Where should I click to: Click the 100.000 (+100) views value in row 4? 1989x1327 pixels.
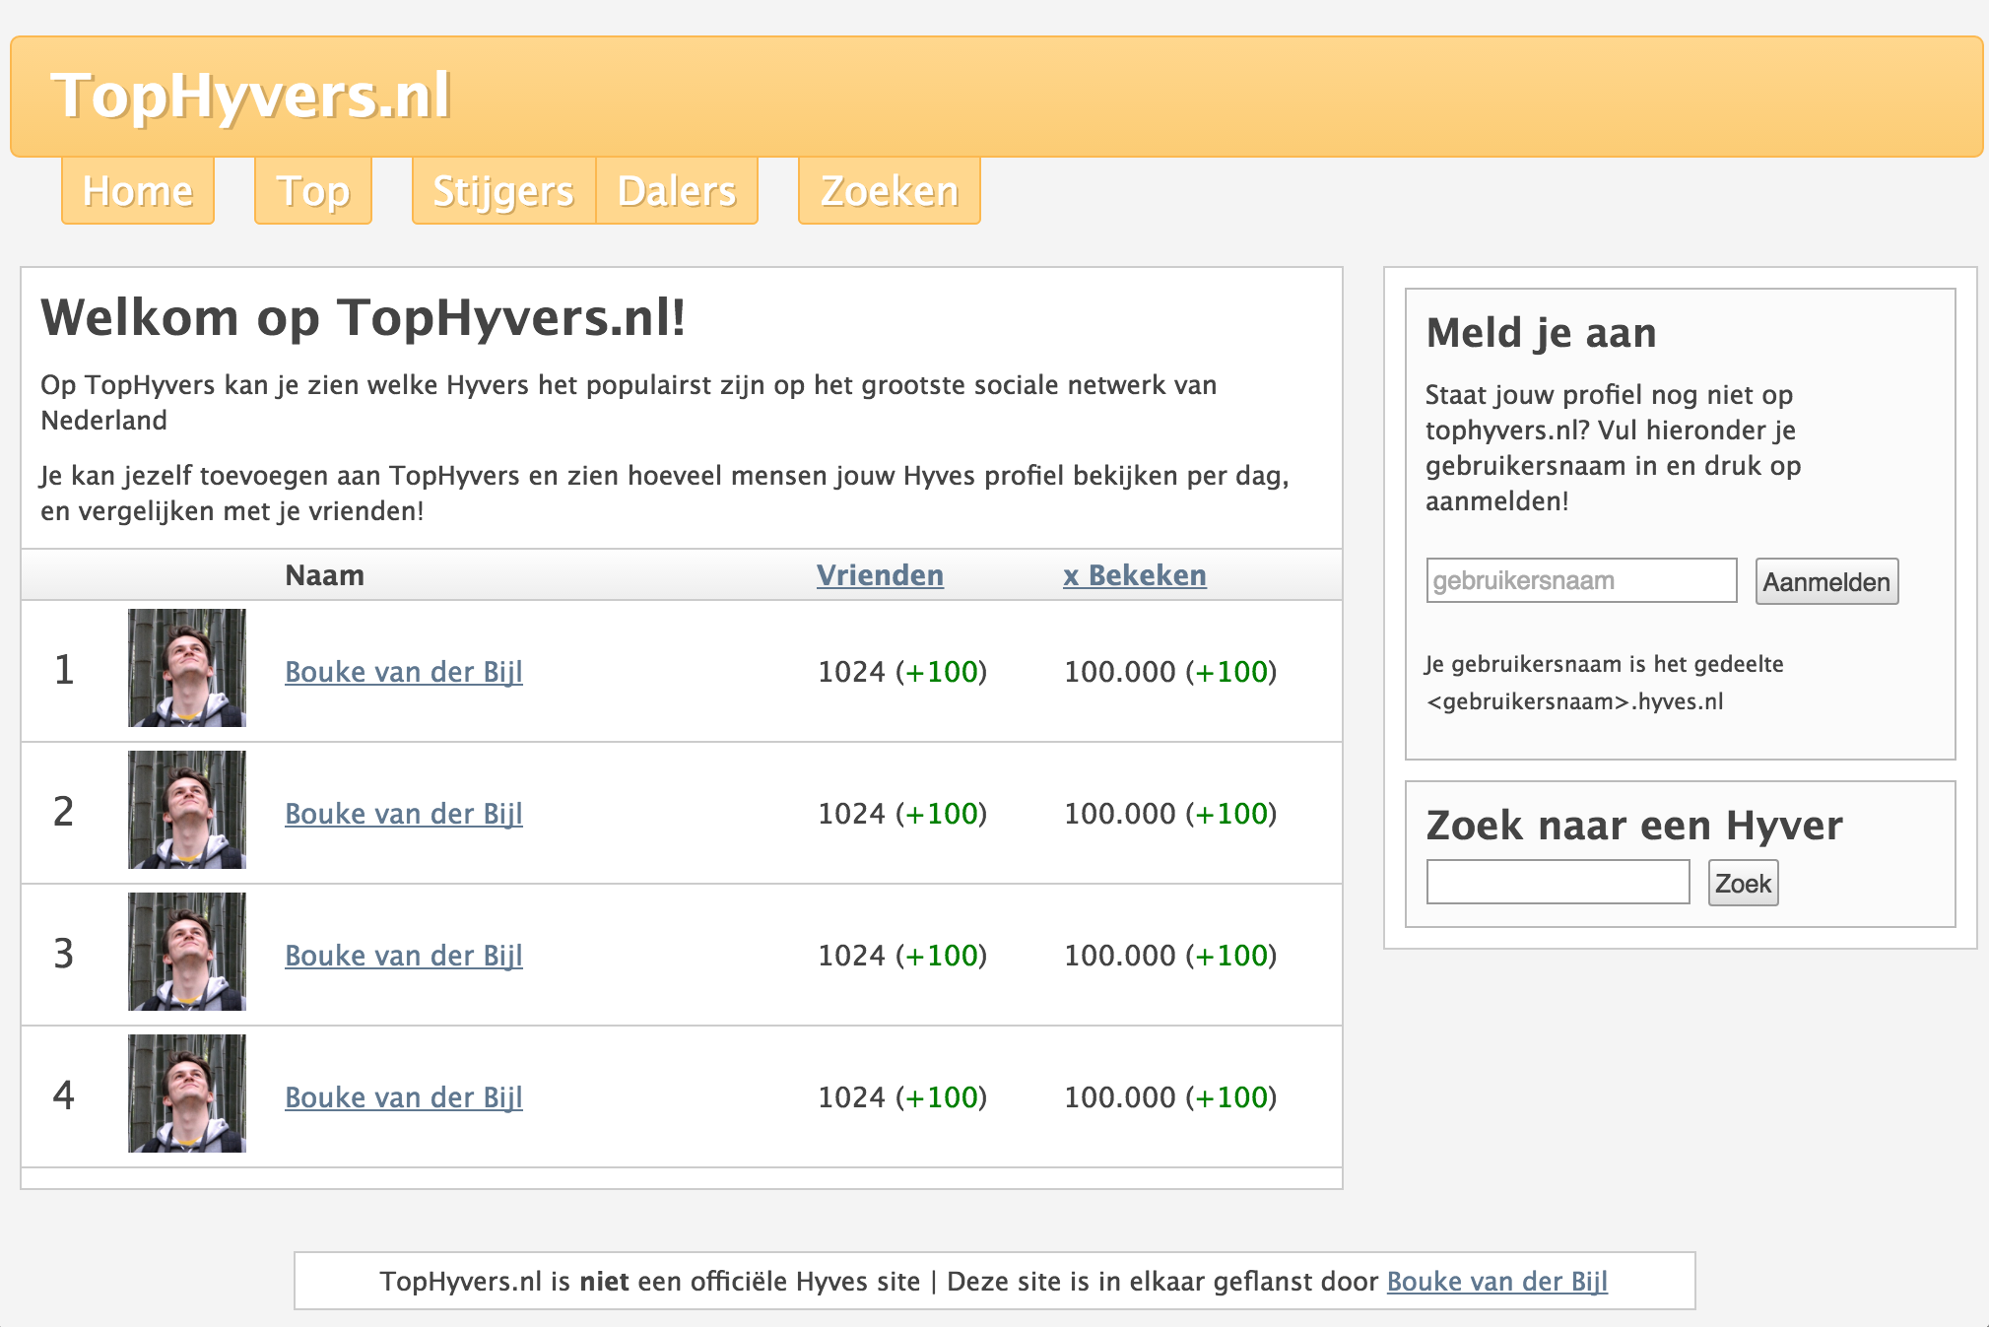point(1170,1097)
